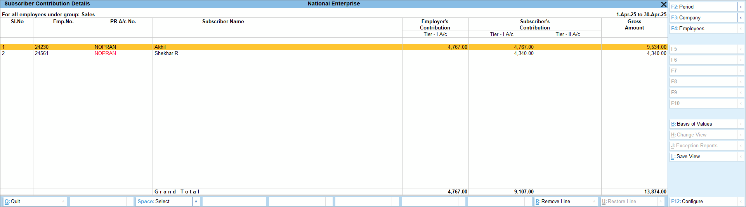Image resolution: width=746 pixels, height=207 pixels.
Task: Select Save View in the side panel
Action: point(703,157)
